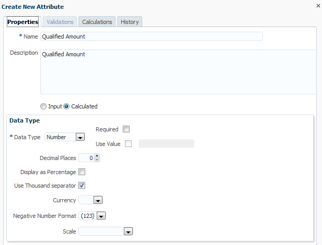Increase Decimal Places with up arrow

pyautogui.click(x=97, y=156)
